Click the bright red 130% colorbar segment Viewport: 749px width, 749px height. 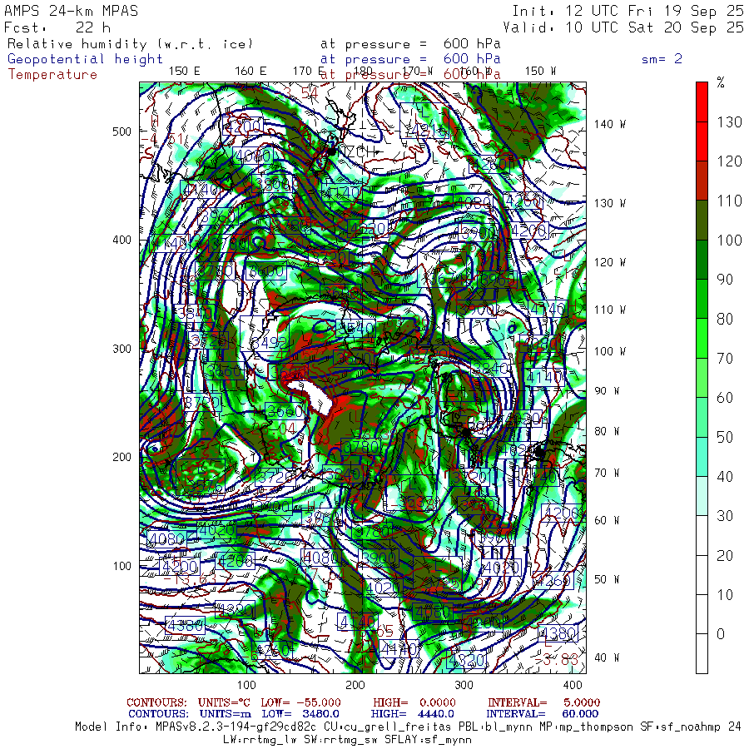pos(702,102)
